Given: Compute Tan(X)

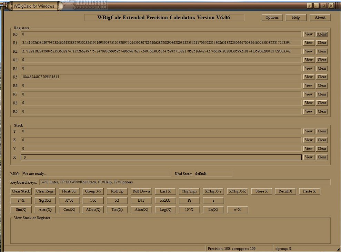Looking at the screenshot, I should 117,210.
